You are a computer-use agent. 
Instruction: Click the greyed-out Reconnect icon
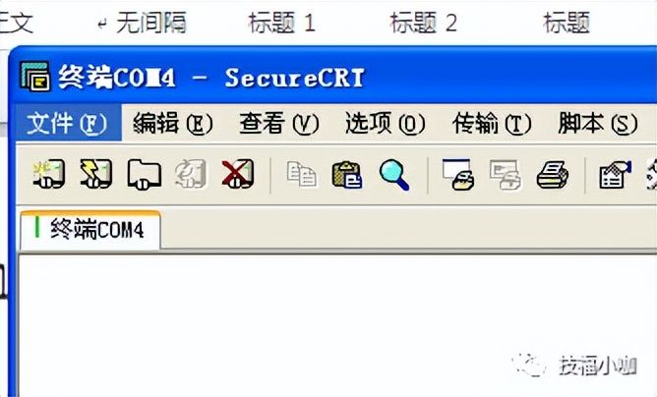coord(191,173)
